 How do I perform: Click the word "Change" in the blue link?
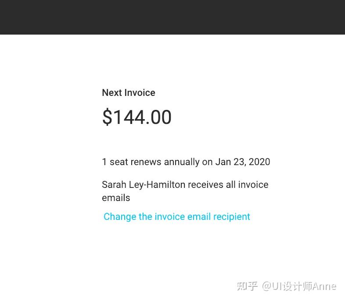120,217
